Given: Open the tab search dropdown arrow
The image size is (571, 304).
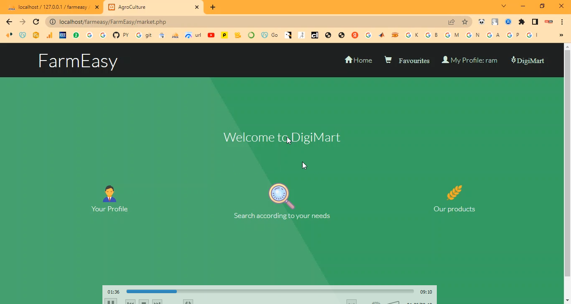Looking at the screenshot, I should click(x=504, y=6).
